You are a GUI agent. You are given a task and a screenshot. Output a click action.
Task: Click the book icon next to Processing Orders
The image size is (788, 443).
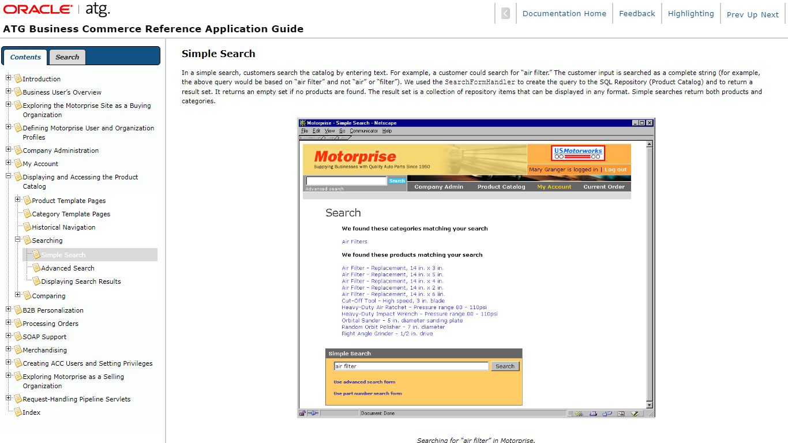18,323
